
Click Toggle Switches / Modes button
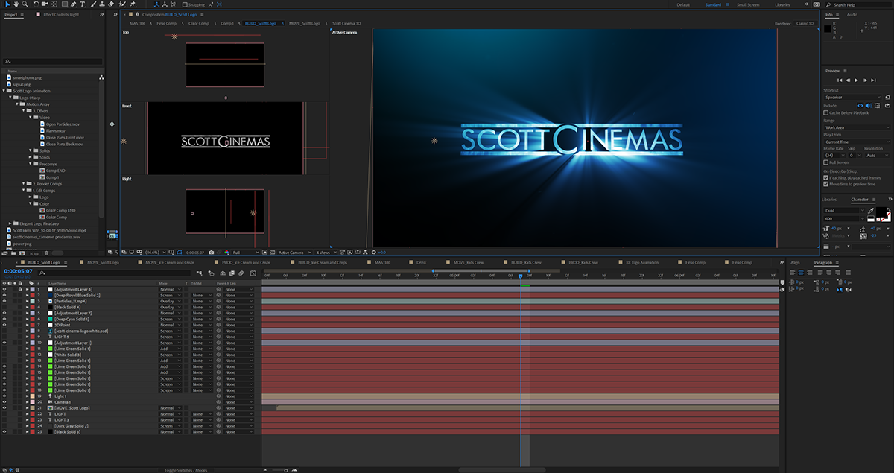tap(186, 470)
